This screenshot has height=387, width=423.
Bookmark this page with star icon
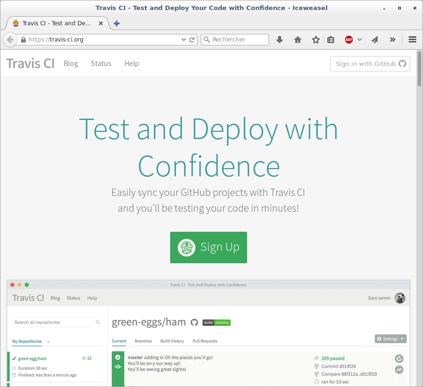315,40
